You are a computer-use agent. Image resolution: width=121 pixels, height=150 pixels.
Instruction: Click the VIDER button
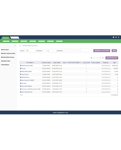tap(114, 51)
